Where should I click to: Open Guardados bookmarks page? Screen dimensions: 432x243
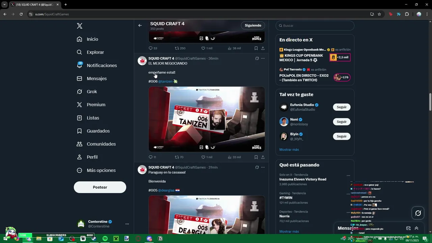(x=93, y=131)
